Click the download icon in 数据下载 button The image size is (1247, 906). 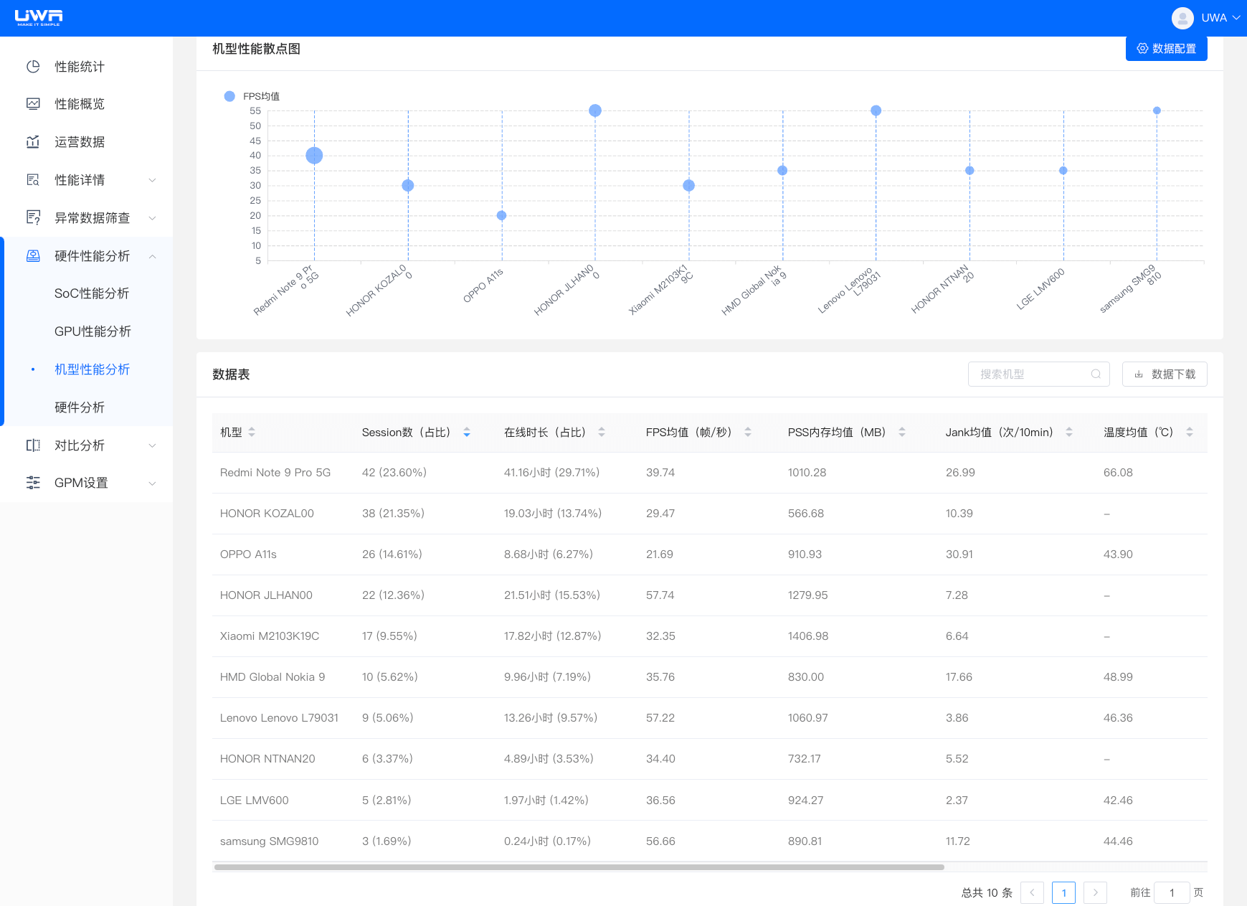1139,374
